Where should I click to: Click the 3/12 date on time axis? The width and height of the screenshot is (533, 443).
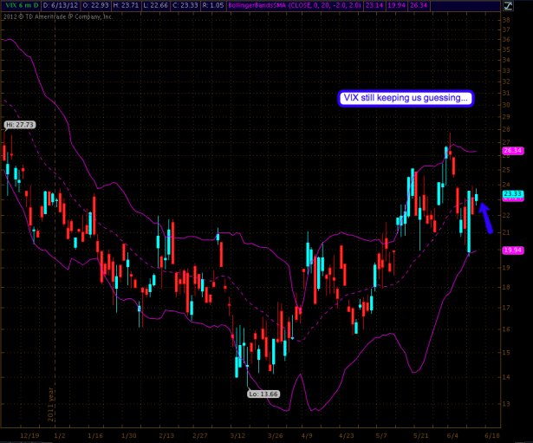coord(238,435)
